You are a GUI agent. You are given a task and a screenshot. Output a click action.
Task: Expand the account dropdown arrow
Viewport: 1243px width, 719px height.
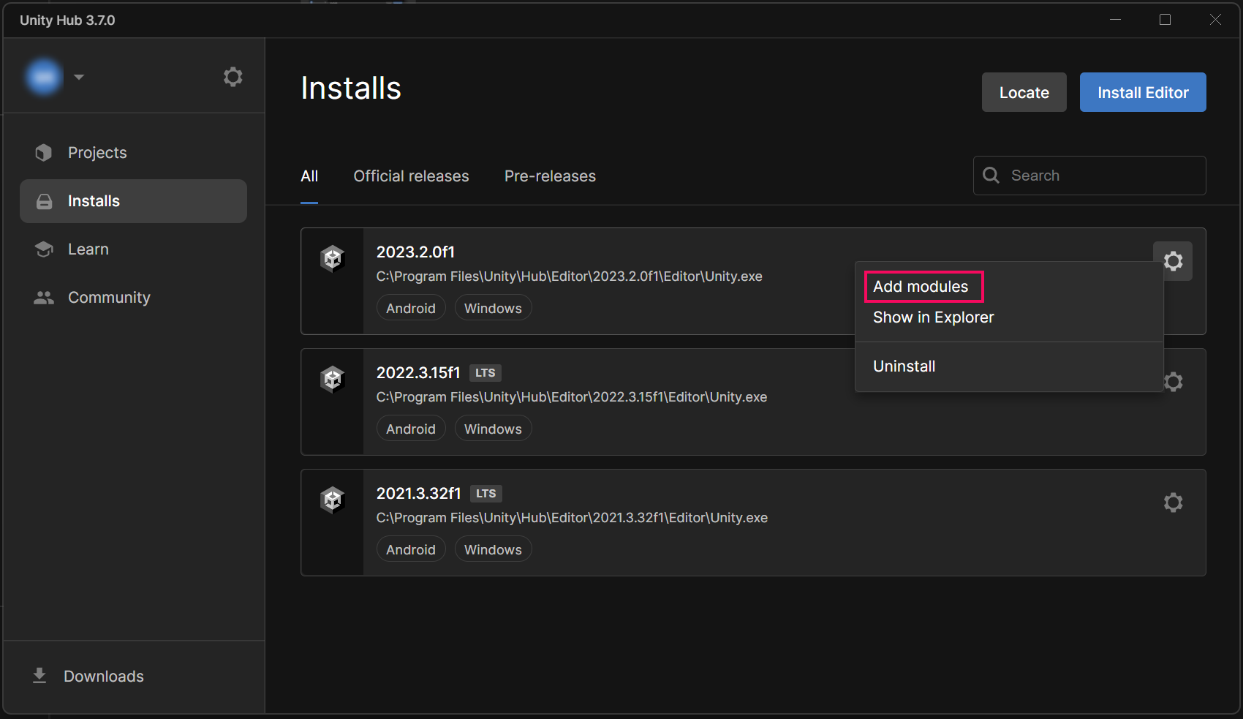(x=79, y=77)
